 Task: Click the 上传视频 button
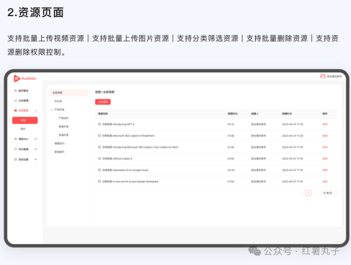tap(103, 102)
